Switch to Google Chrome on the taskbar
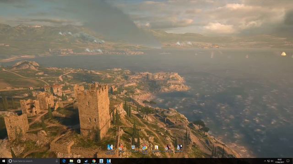This screenshot has width=293, height=164. (x=94, y=161)
